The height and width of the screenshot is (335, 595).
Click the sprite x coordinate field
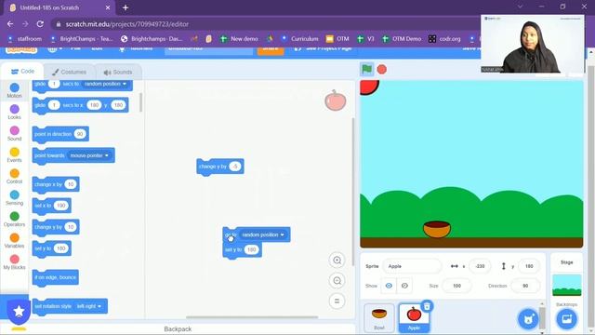(x=480, y=266)
